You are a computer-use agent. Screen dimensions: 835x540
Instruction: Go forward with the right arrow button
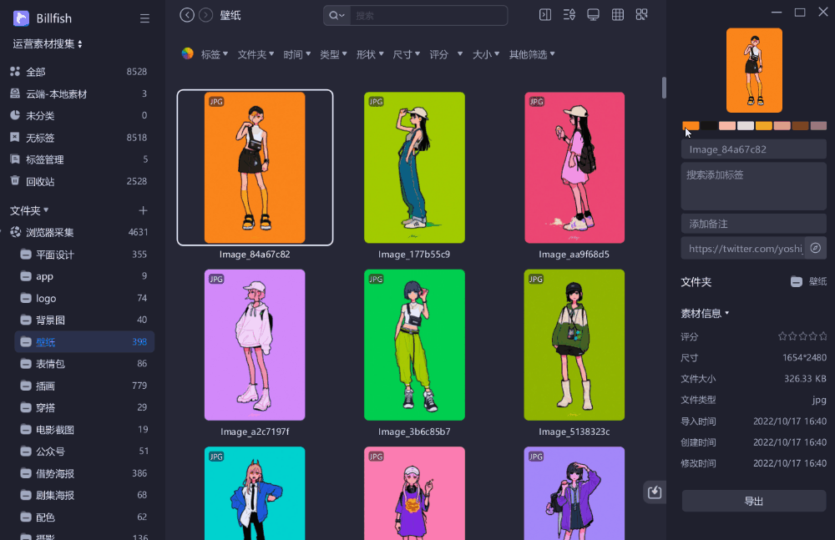click(x=205, y=15)
